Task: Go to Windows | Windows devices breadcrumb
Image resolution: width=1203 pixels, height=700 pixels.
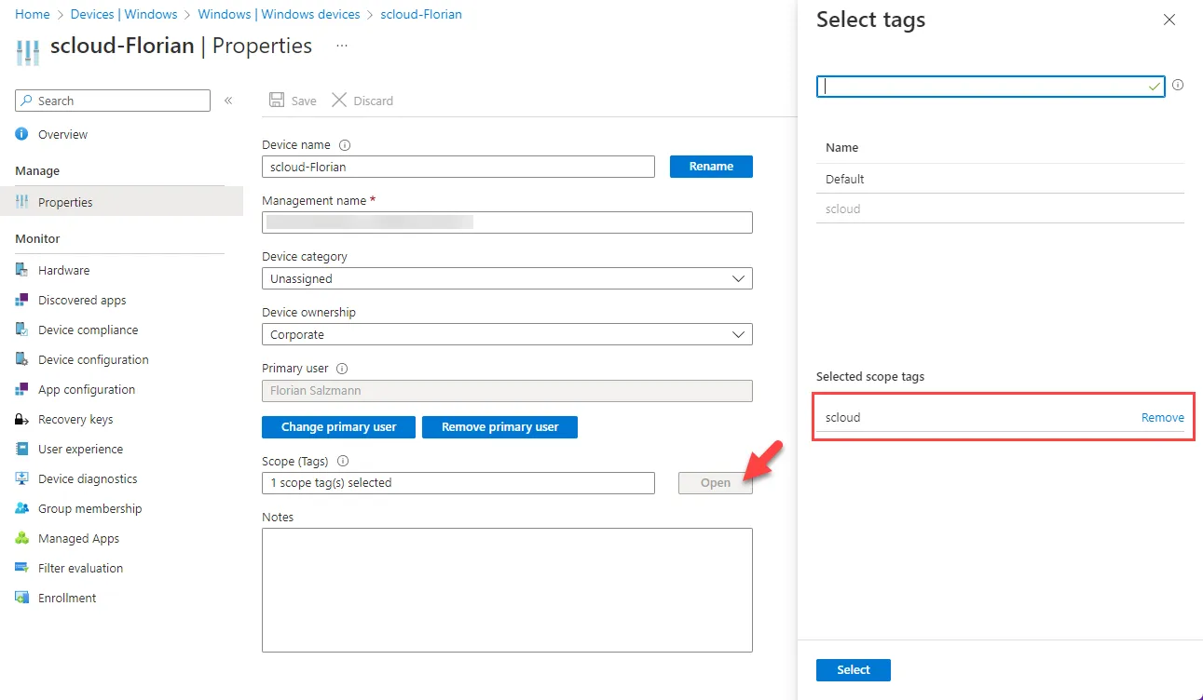Action: pos(280,14)
